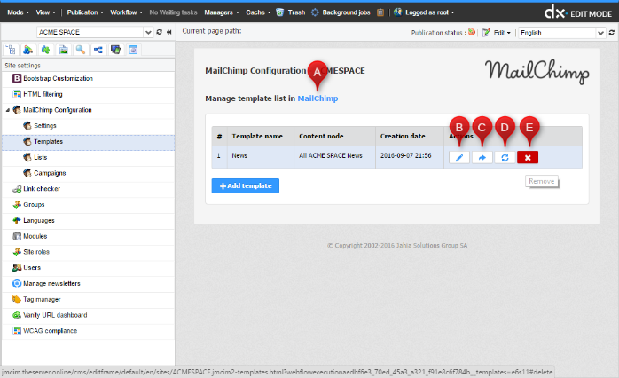Viewport: 619px width, 378px height.
Task: Click the sync refresh button for News template
Action: click(505, 158)
